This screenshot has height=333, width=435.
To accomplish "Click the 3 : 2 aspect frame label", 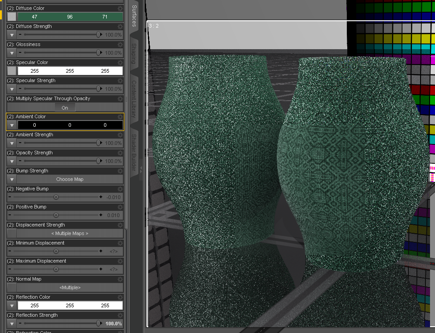I will pos(154,26).
